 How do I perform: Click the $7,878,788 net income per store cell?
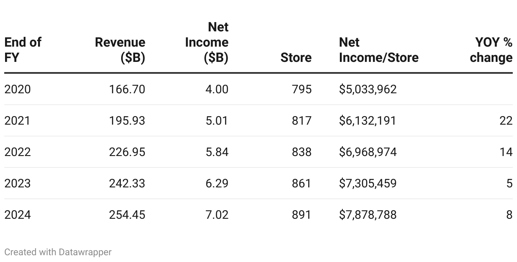pyautogui.click(x=368, y=215)
